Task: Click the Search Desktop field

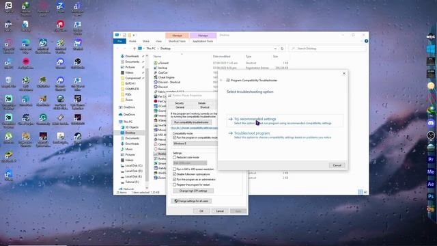Action: tap(327, 49)
